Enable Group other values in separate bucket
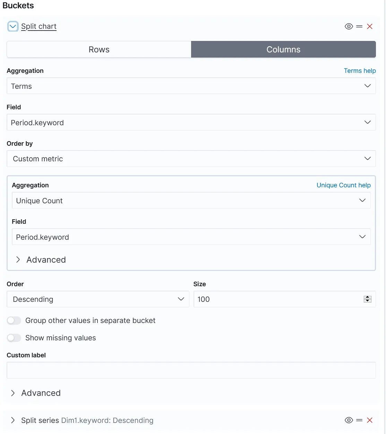 (14, 321)
